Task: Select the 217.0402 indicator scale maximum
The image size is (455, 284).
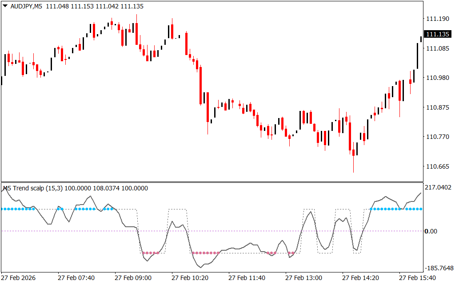Action: (438, 188)
